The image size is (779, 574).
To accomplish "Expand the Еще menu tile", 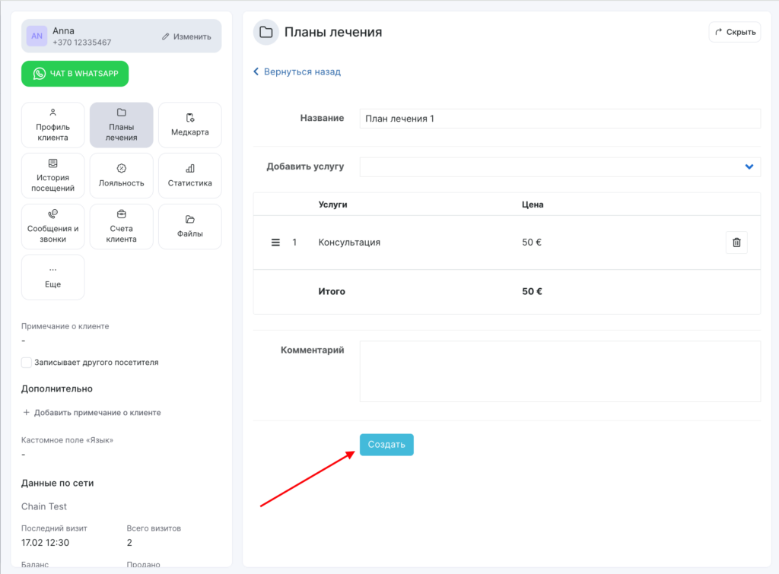I will [x=52, y=277].
